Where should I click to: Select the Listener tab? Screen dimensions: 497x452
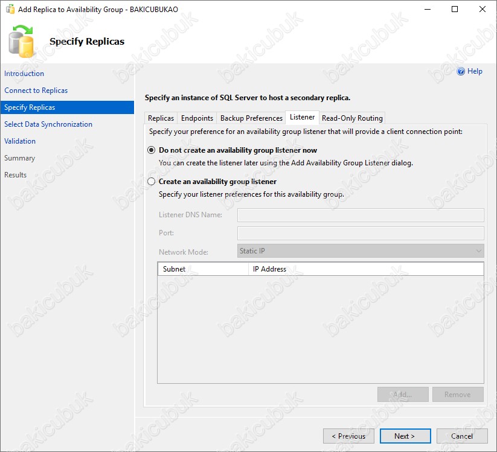point(302,117)
